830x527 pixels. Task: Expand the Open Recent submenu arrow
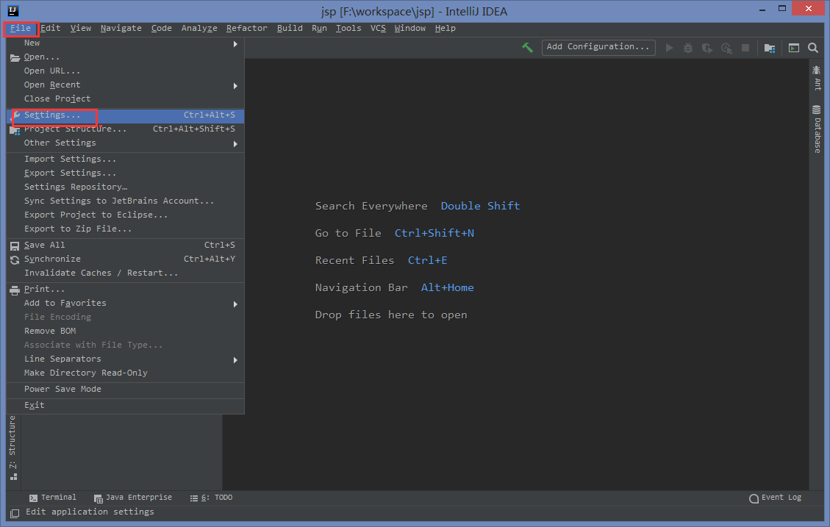pos(235,86)
